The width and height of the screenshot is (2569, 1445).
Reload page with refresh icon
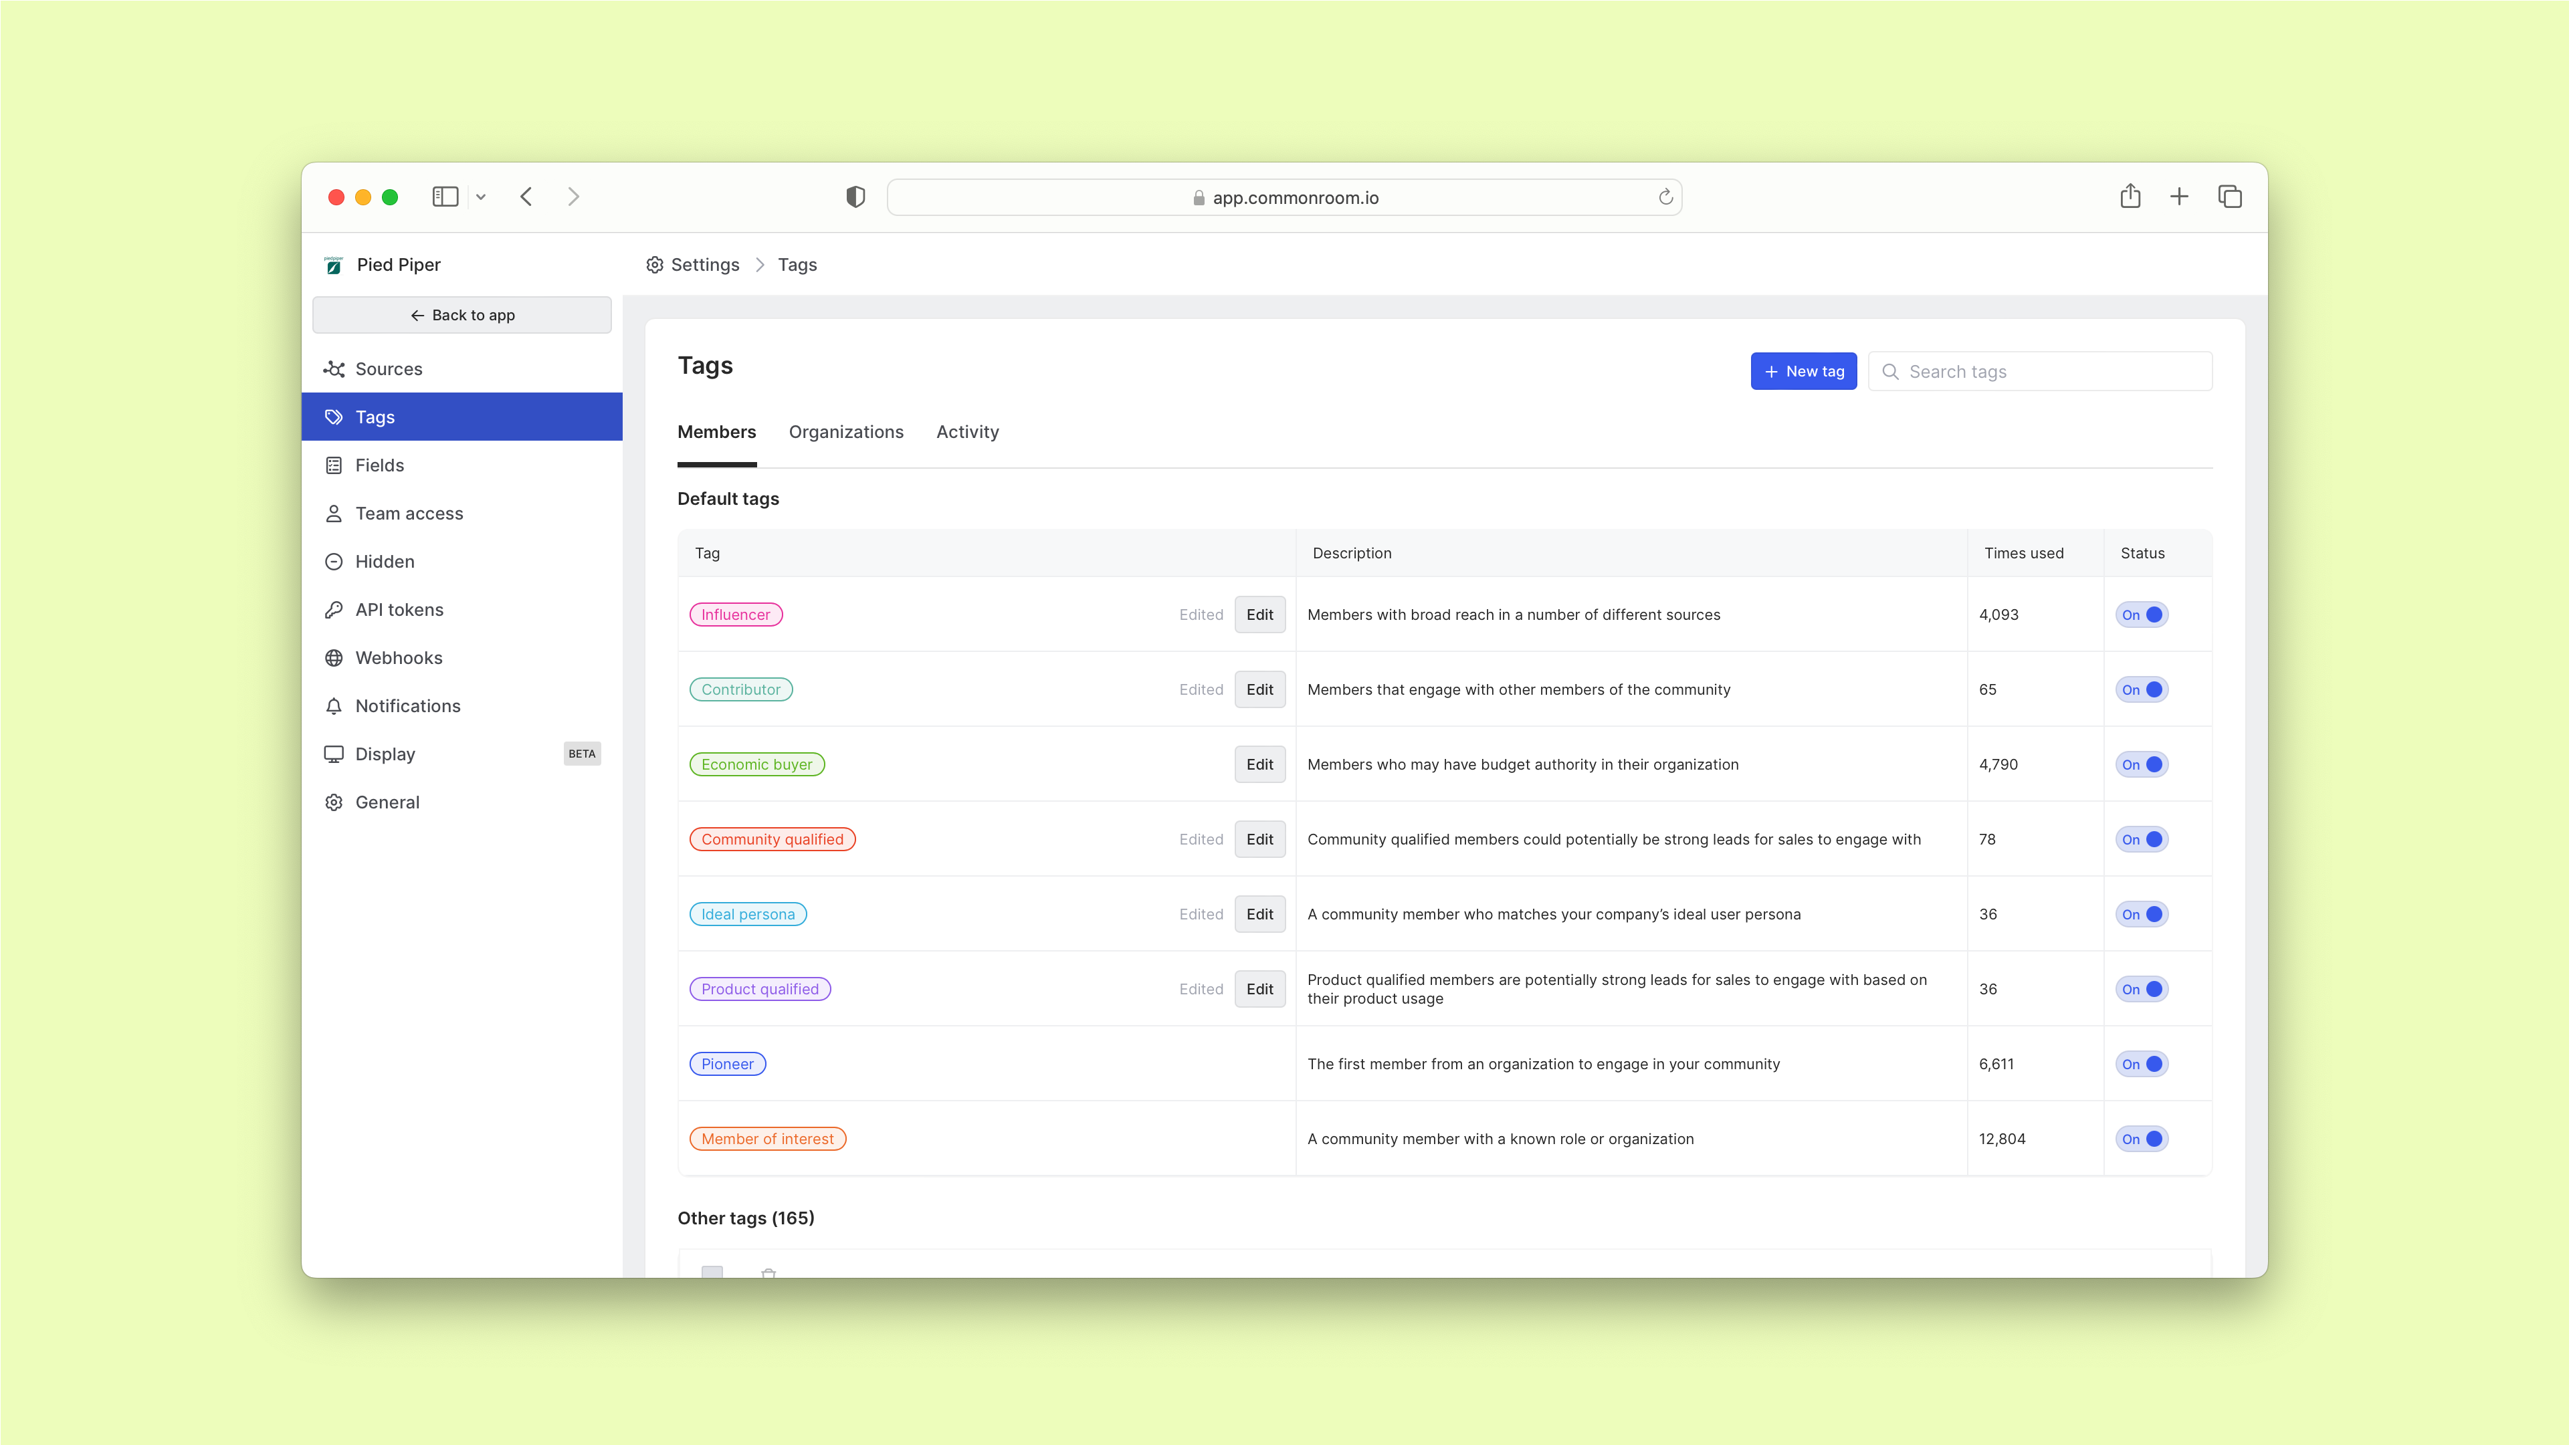pyautogui.click(x=1665, y=197)
